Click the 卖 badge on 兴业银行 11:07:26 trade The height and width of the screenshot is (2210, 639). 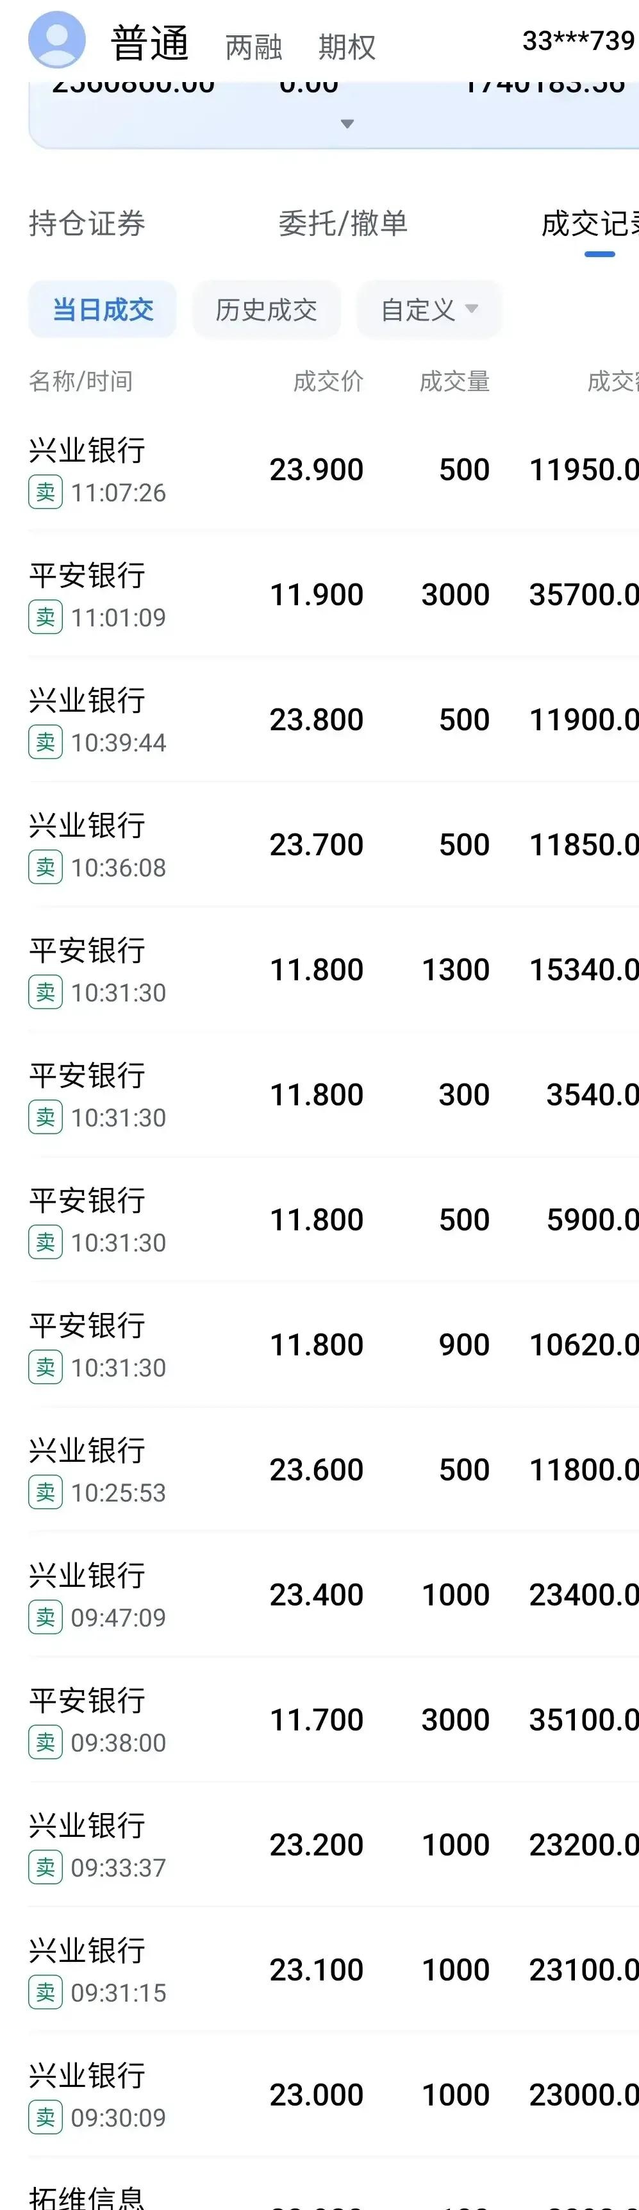[x=45, y=492]
